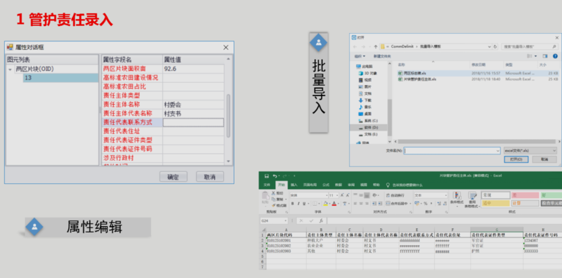Open the view options dropdown in Open dialog

[x=535, y=56]
